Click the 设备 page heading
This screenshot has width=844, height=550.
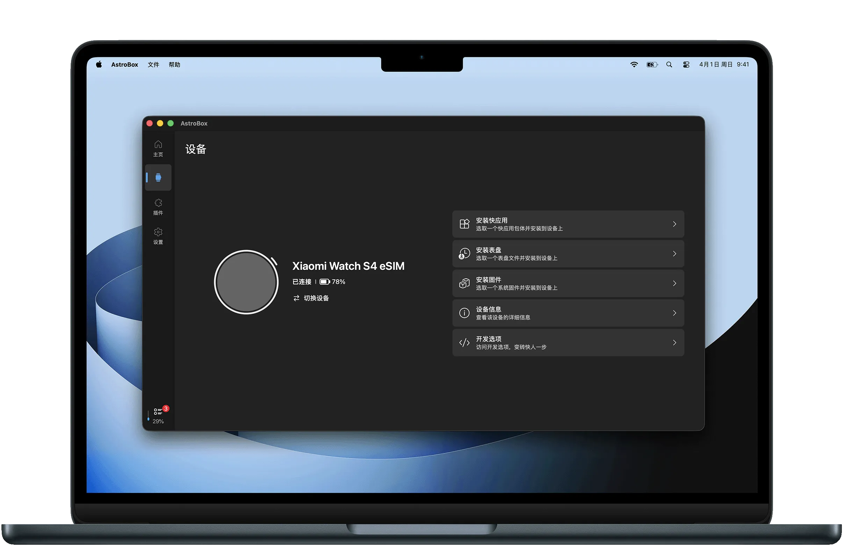point(196,149)
